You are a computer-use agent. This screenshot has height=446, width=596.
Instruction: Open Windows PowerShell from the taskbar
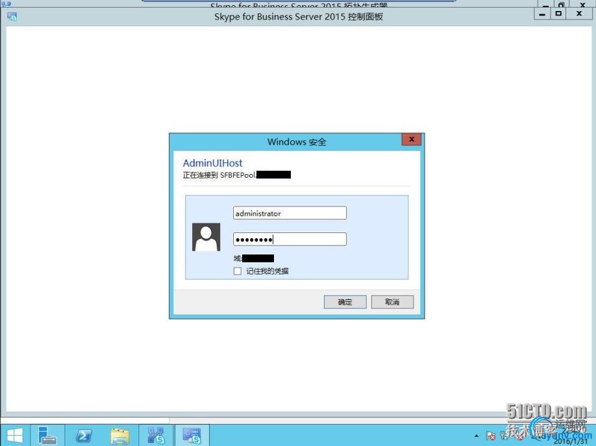pos(84,436)
